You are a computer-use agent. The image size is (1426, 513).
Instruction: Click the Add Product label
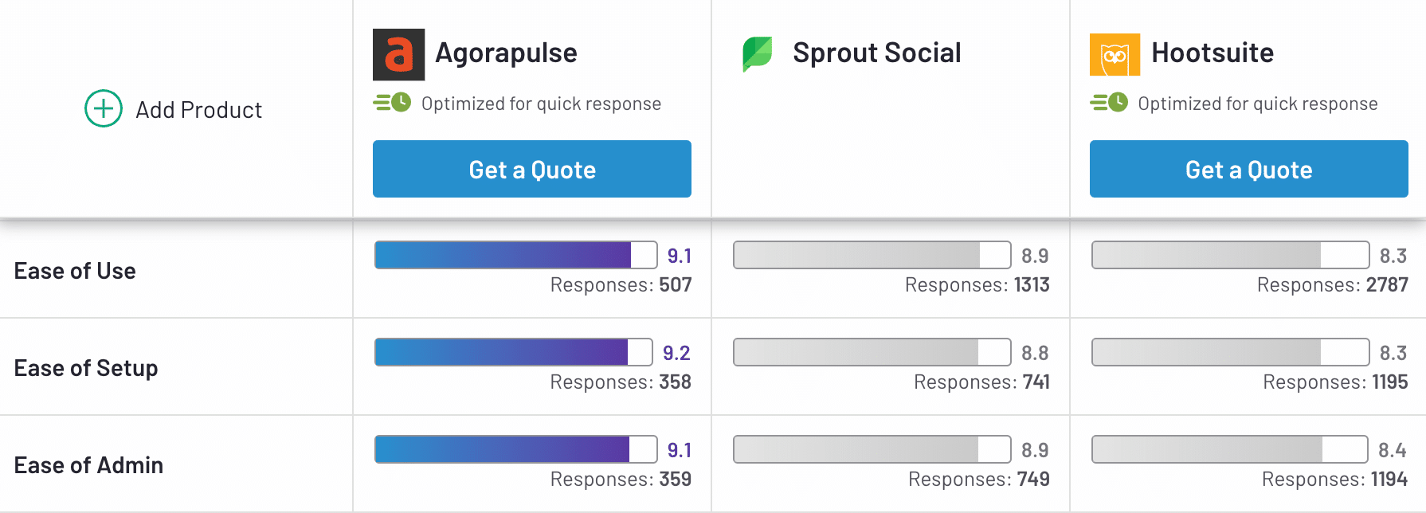coord(198,110)
